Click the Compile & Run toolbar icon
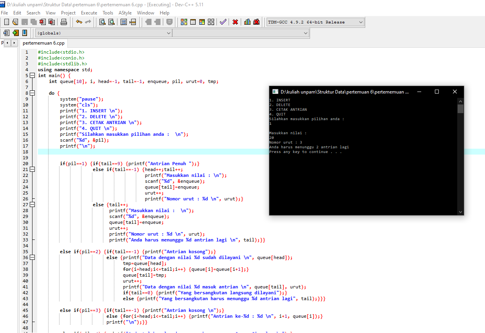Image resolution: width=485 pixels, height=333 pixels. 202,22
